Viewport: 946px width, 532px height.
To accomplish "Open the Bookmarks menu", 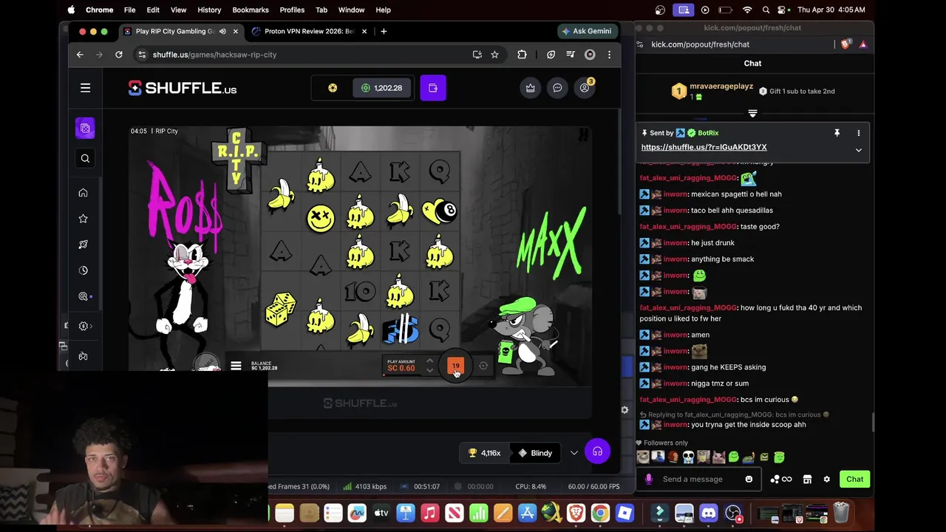I will point(251,10).
